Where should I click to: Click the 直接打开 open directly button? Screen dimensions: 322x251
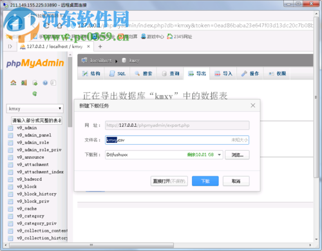click(169, 181)
